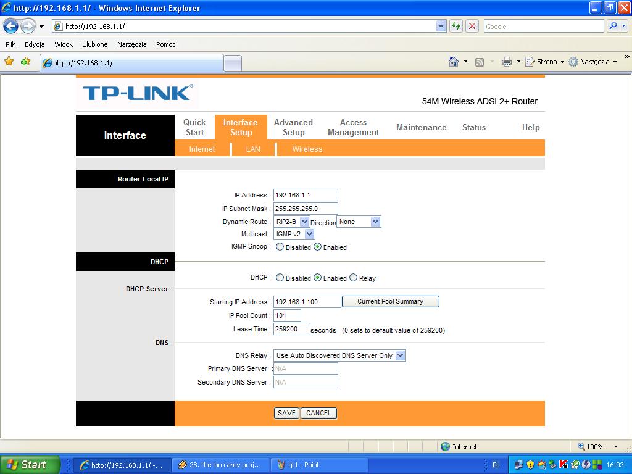Open the Strona page menu
The height and width of the screenshot is (474, 632).
point(544,62)
